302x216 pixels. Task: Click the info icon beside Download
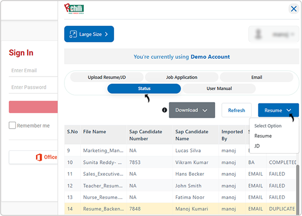[164, 110]
